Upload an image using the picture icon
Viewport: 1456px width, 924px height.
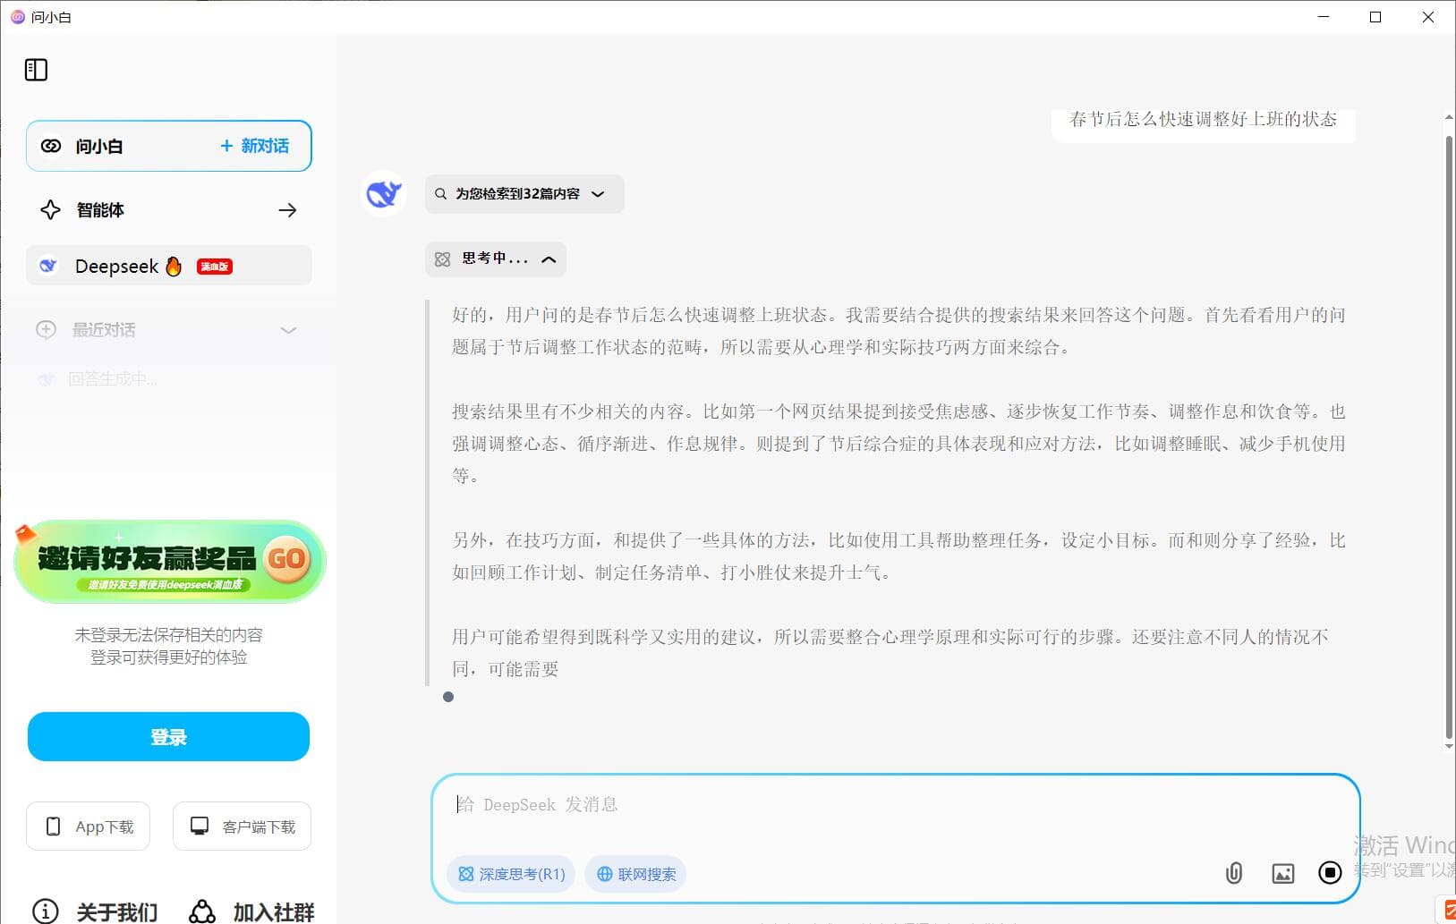[1283, 873]
